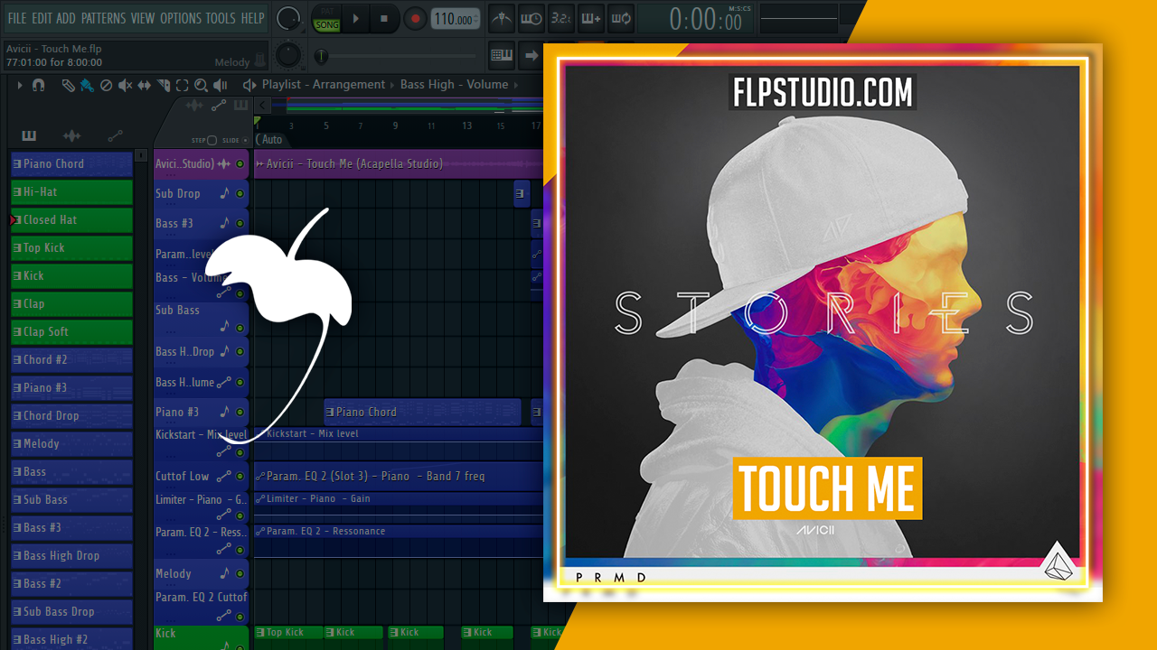Choose the delete tool in the playlist toolbar
The width and height of the screenshot is (1157, 650).
(106, 85)
